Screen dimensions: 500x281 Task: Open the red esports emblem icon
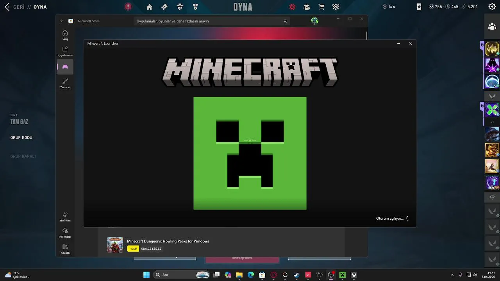click(292, 7)
